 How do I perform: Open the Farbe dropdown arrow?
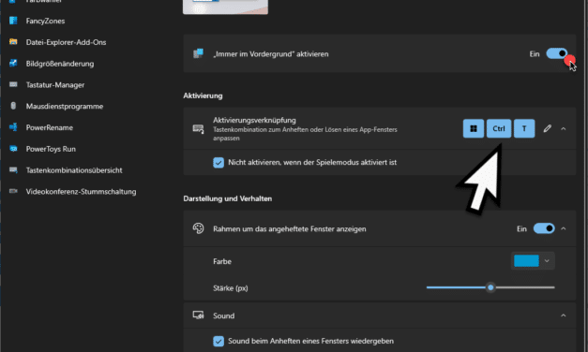click(x=547, y=261)
